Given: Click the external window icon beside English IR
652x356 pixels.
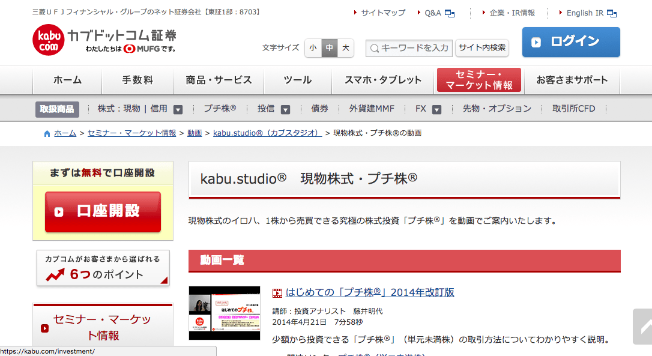Looking at the screenshot, I should (612, 13).
